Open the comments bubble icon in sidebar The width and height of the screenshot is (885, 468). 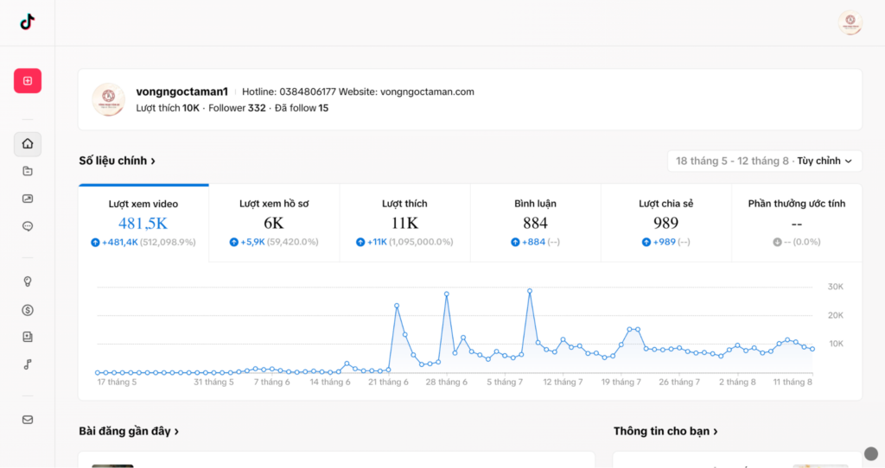28,227
